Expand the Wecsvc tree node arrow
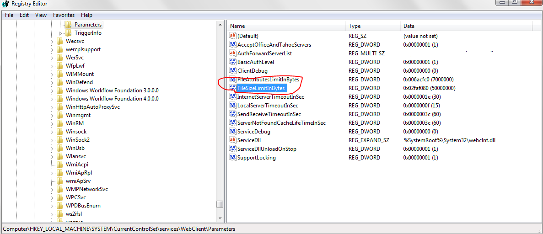This screenshot has height=234, width=543. click(x=52, y=42)
